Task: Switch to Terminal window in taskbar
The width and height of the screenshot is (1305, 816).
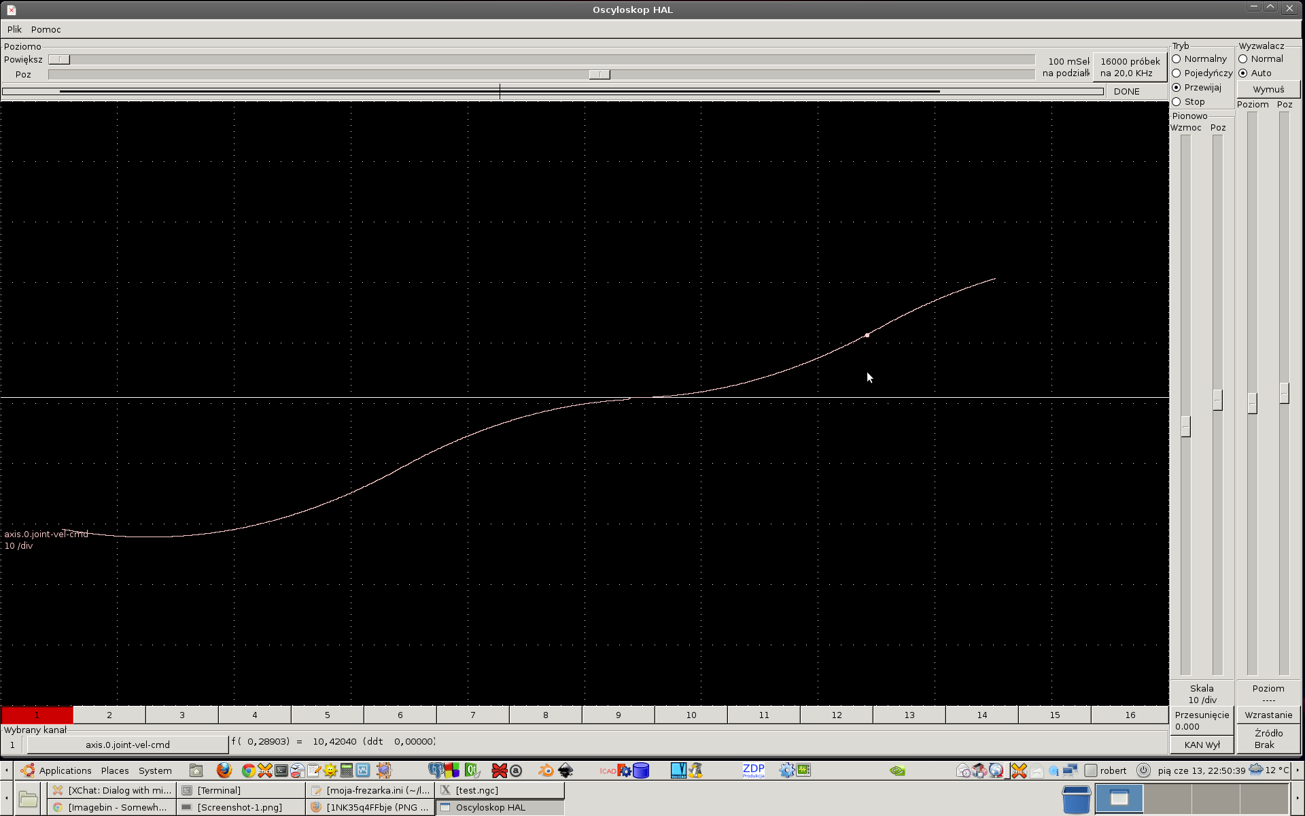Action: [241, 790]
